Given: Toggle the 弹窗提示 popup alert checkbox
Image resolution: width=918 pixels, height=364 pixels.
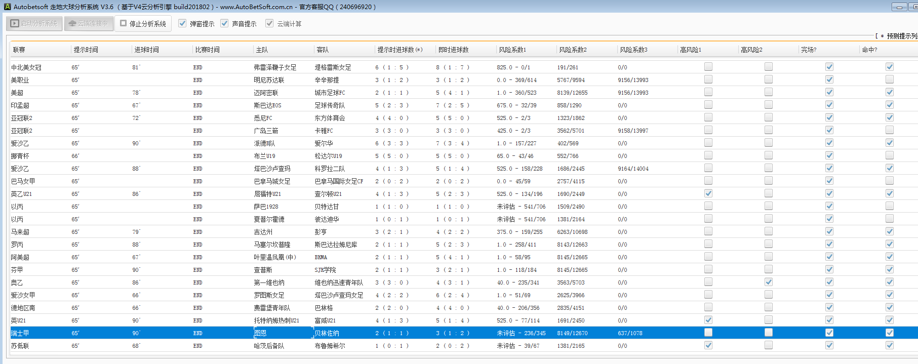Looking at the screenshot, I should coord(183,23).
